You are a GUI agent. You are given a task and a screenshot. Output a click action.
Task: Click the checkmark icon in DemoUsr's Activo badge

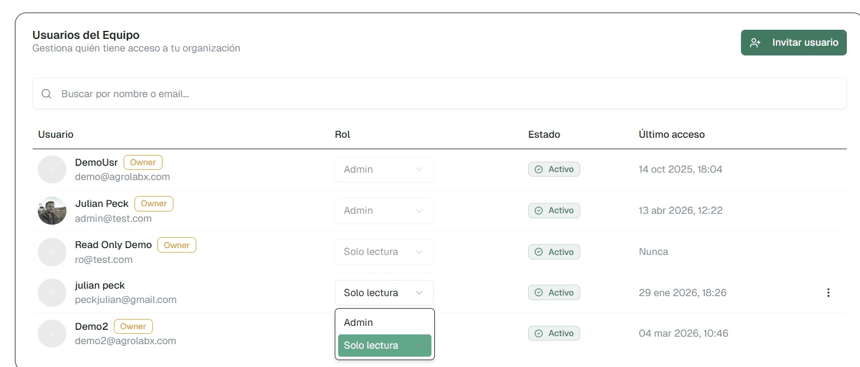pyautogui.click(x=538, y=169)
